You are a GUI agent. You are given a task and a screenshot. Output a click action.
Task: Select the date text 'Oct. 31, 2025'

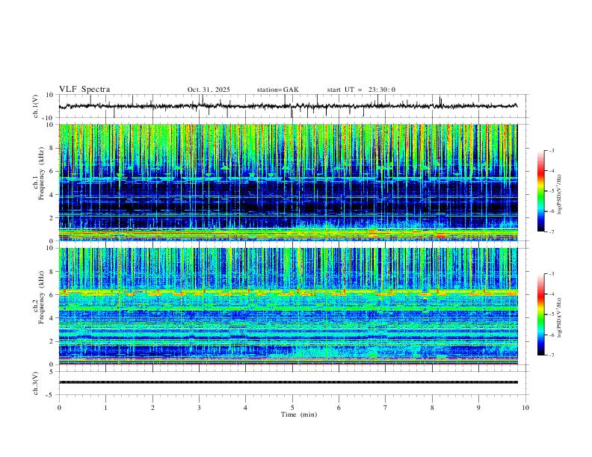click(209, 90)
